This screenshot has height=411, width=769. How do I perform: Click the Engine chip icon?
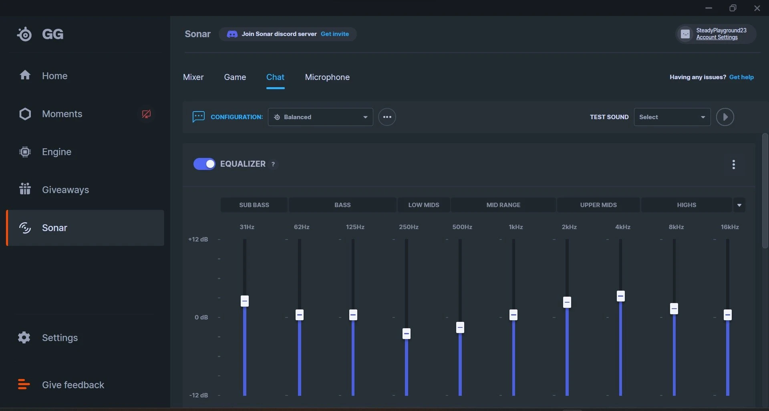[x=25, y=152]
